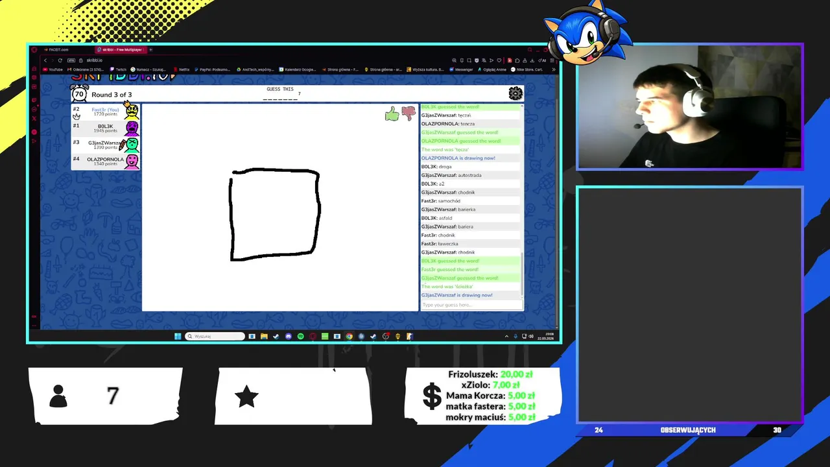Click the Windows search box Wyszukaj
This screenshot has height=467, width=830.
pyautogui.click(x=215, y=336)
